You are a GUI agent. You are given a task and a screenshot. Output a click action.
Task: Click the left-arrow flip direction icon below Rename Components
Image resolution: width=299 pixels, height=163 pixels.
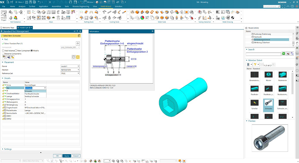pyautogui.click(x=8, y=57)
